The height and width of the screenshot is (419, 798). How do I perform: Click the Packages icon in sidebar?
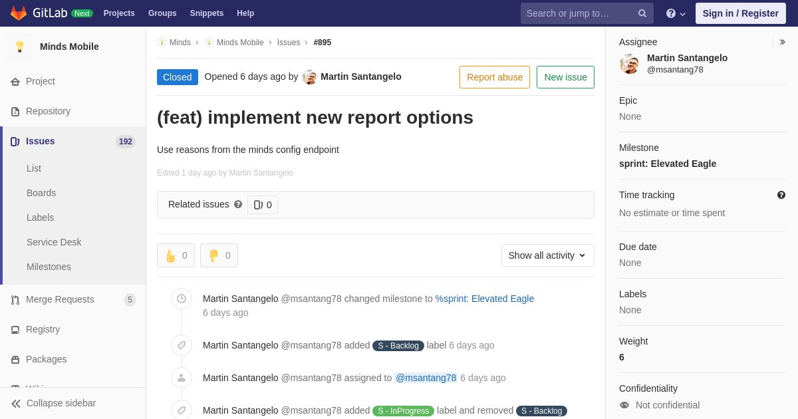pos(15,360)
